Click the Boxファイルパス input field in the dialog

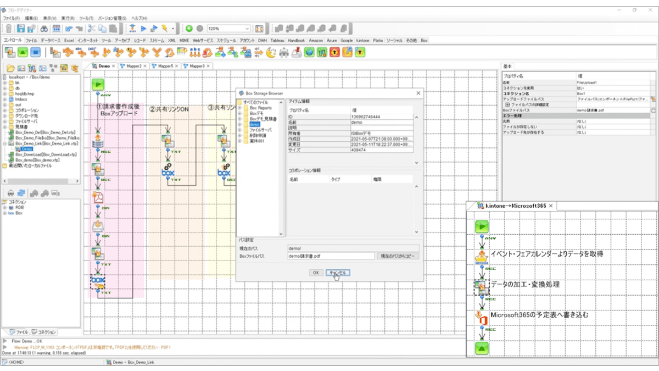(331, 256)
